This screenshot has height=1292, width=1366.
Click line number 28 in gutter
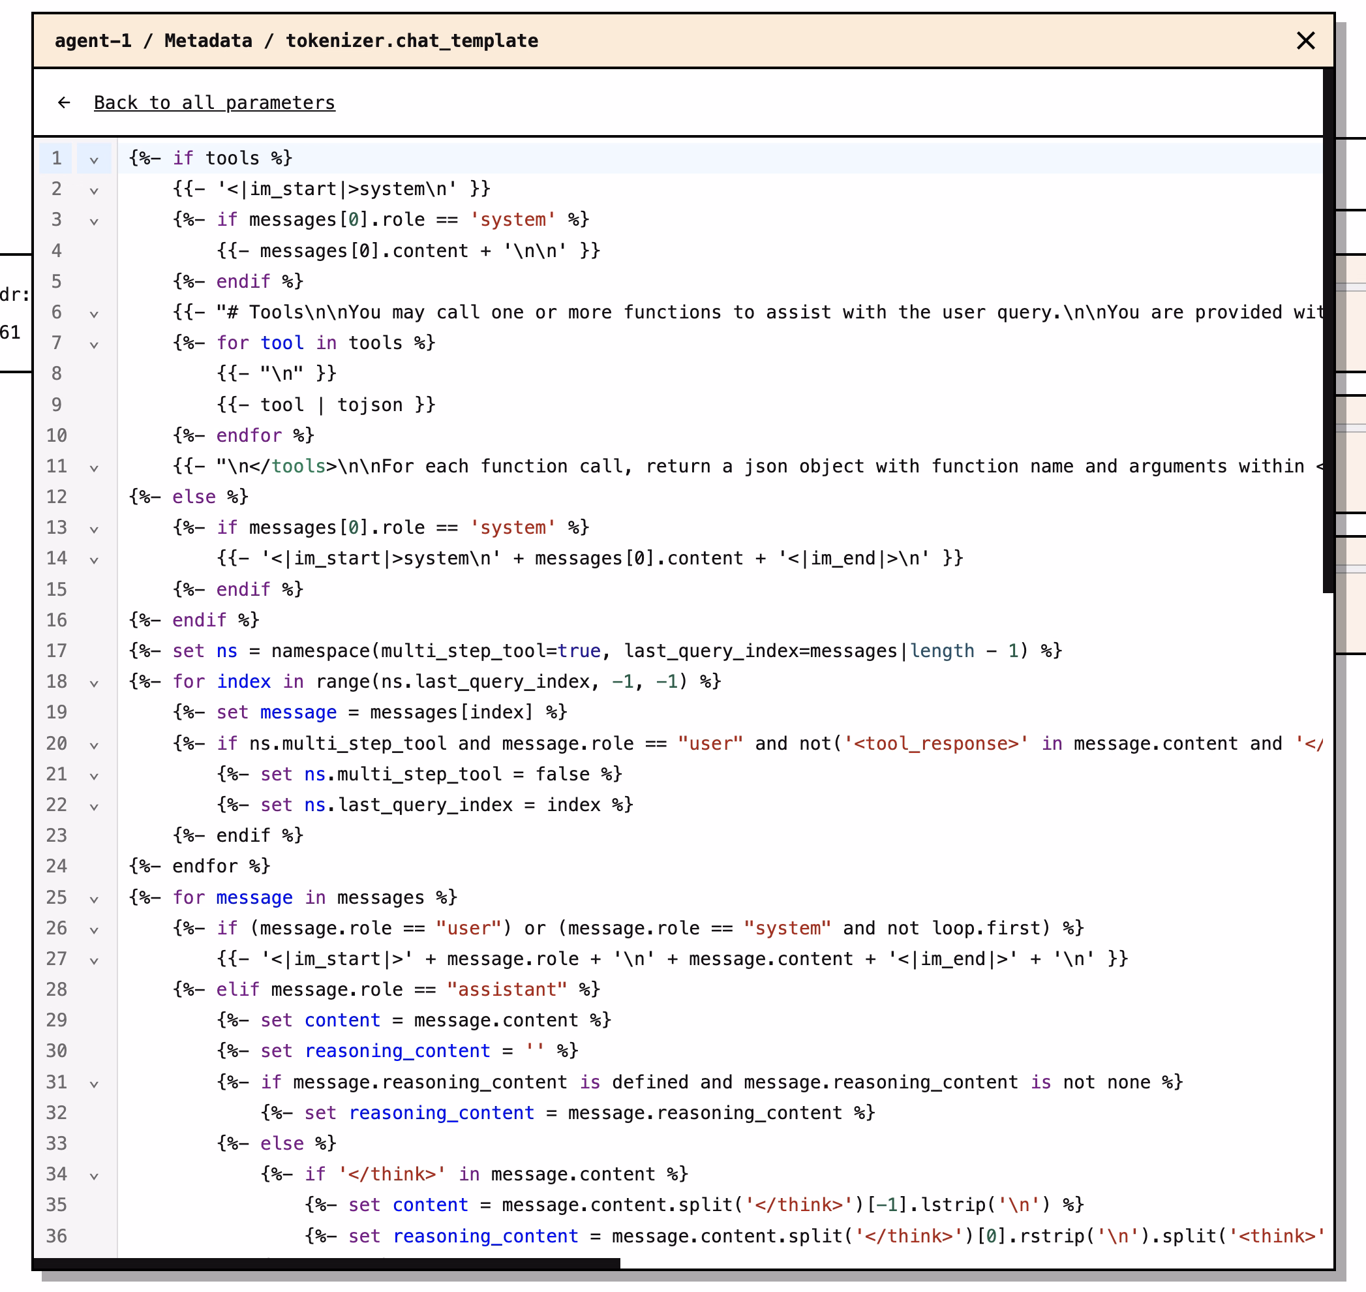click(57, 990)
